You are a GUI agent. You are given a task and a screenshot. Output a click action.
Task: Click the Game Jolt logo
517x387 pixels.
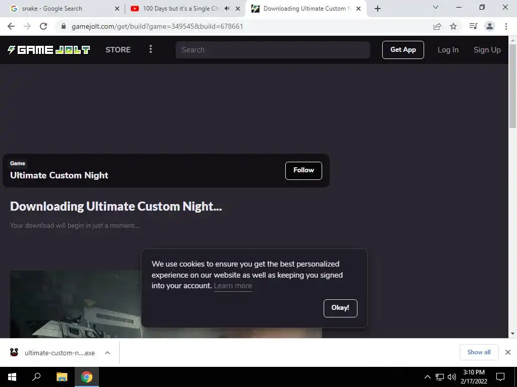(x=49, y=50)
